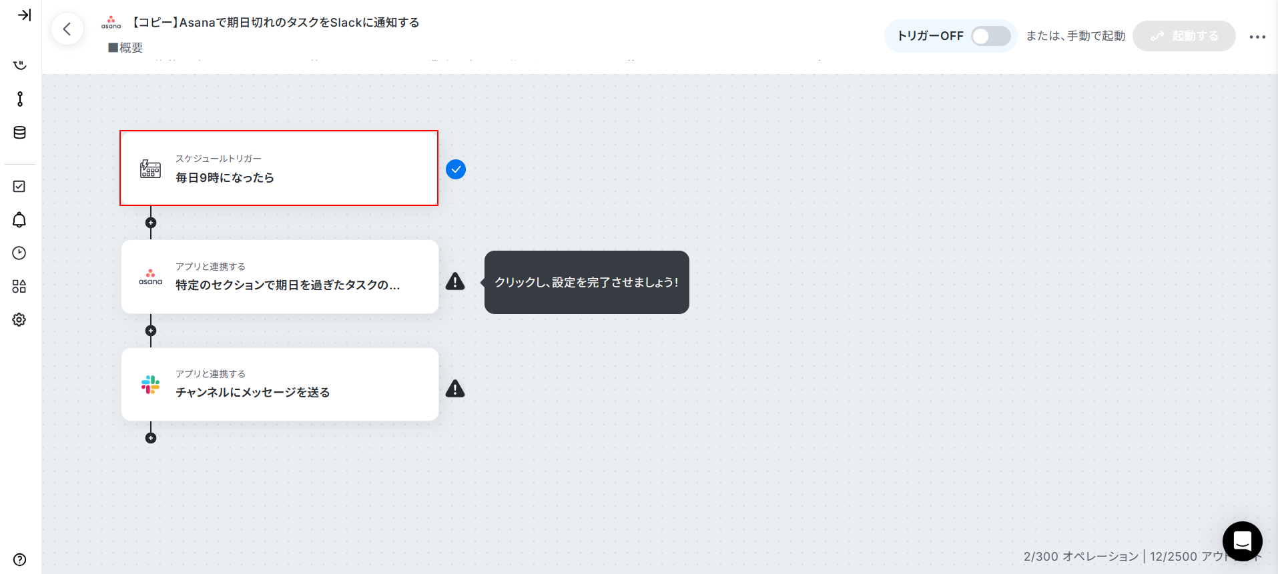1278x574 pixels.
Task: Add a step below the schedule trigger
Action: (151, 223)
